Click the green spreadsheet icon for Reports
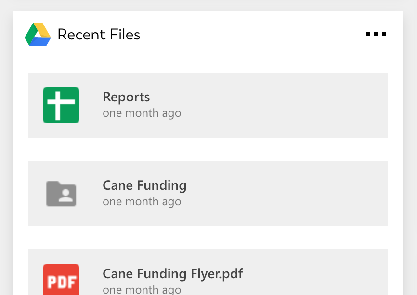This screenshot has height=295, width=417. 61,105
